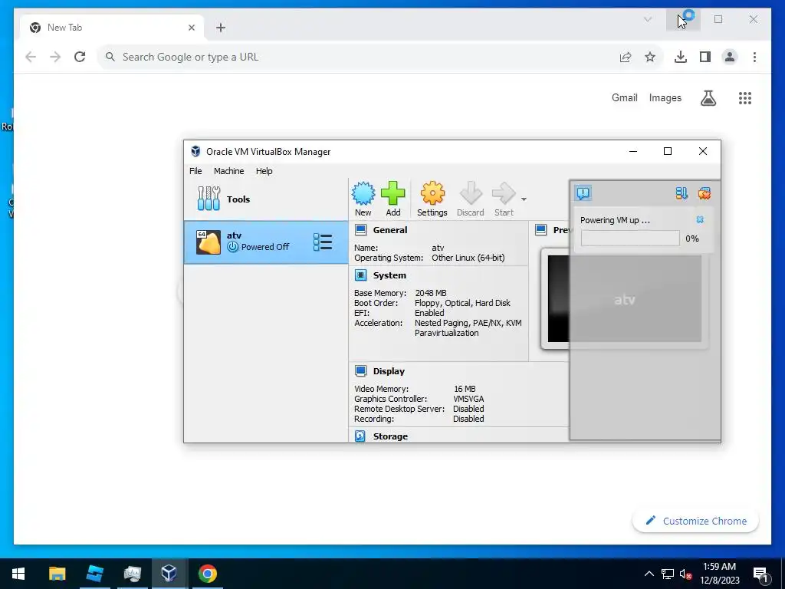Open Chrome downloads icon
The width and height of the screenshot is (785, 589).
[x=681, y=57]
